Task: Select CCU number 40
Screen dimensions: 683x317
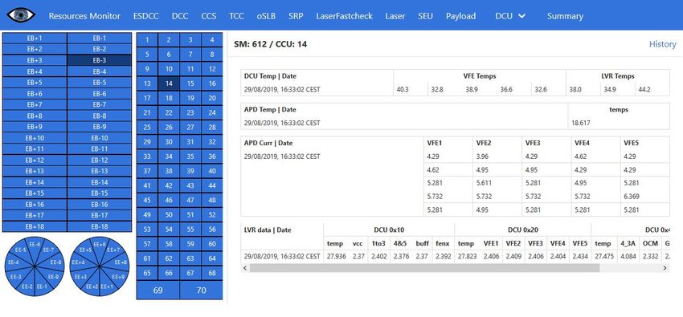Action: 212,171
